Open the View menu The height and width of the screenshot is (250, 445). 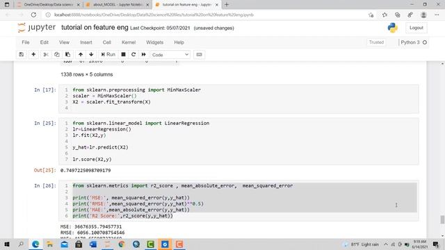pos(64,42)
